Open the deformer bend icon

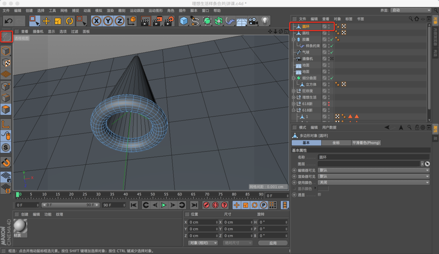pyautogui.click(x=230, y=21)
